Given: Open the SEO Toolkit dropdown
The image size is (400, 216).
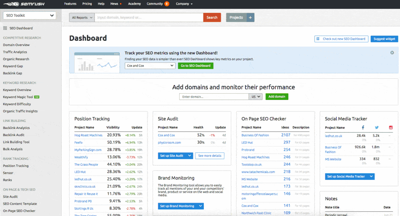Looking at the screenshot, I should [x=30, y=15].
